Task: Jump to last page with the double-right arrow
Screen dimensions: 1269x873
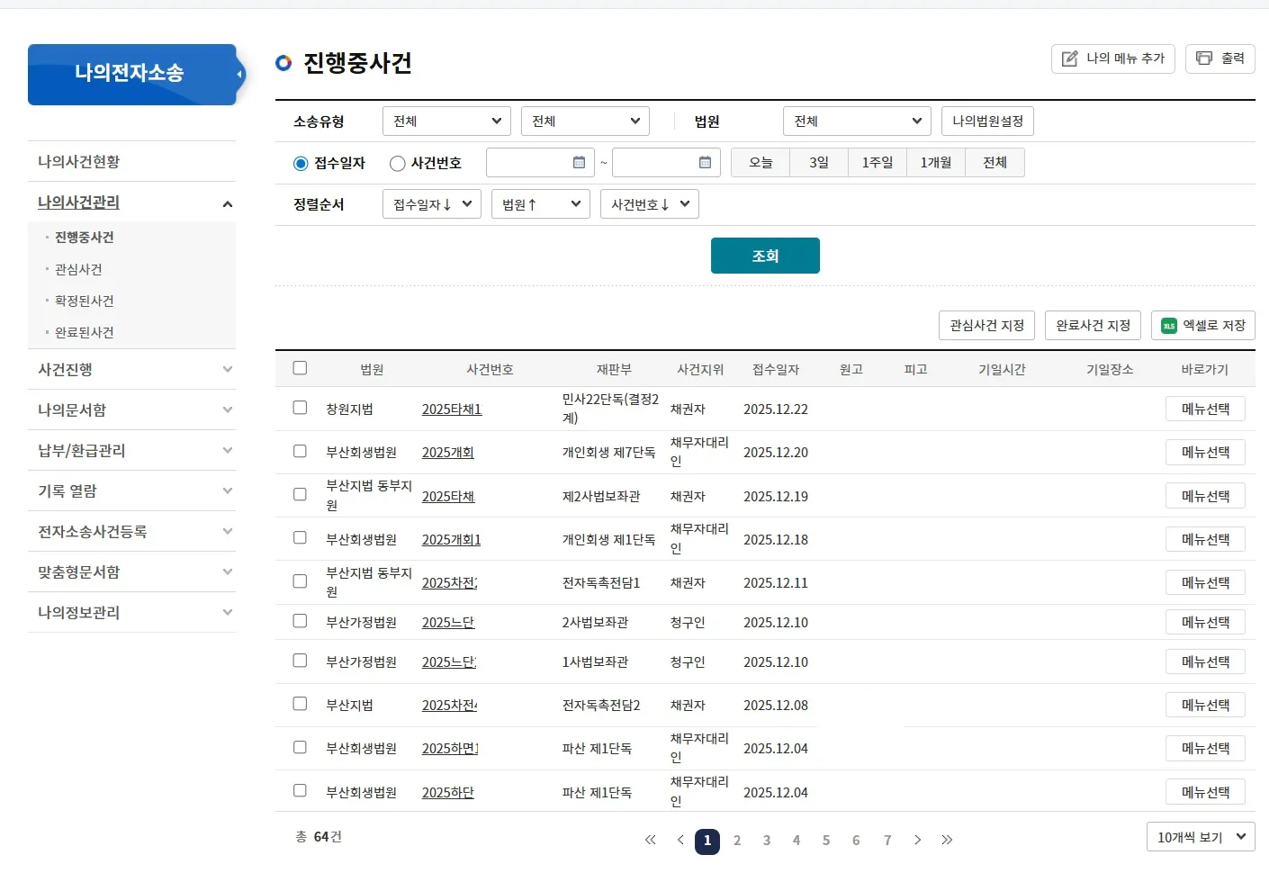Action: click(x=947, y=840)
